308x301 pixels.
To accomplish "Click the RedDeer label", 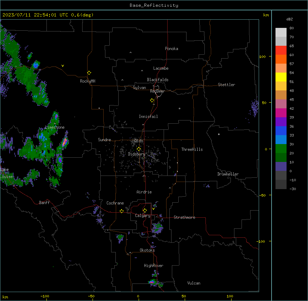I will (157, 91).
